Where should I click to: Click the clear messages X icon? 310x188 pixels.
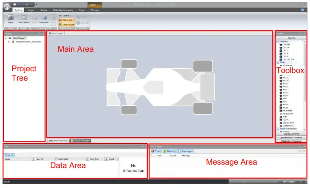pos(304,151)
